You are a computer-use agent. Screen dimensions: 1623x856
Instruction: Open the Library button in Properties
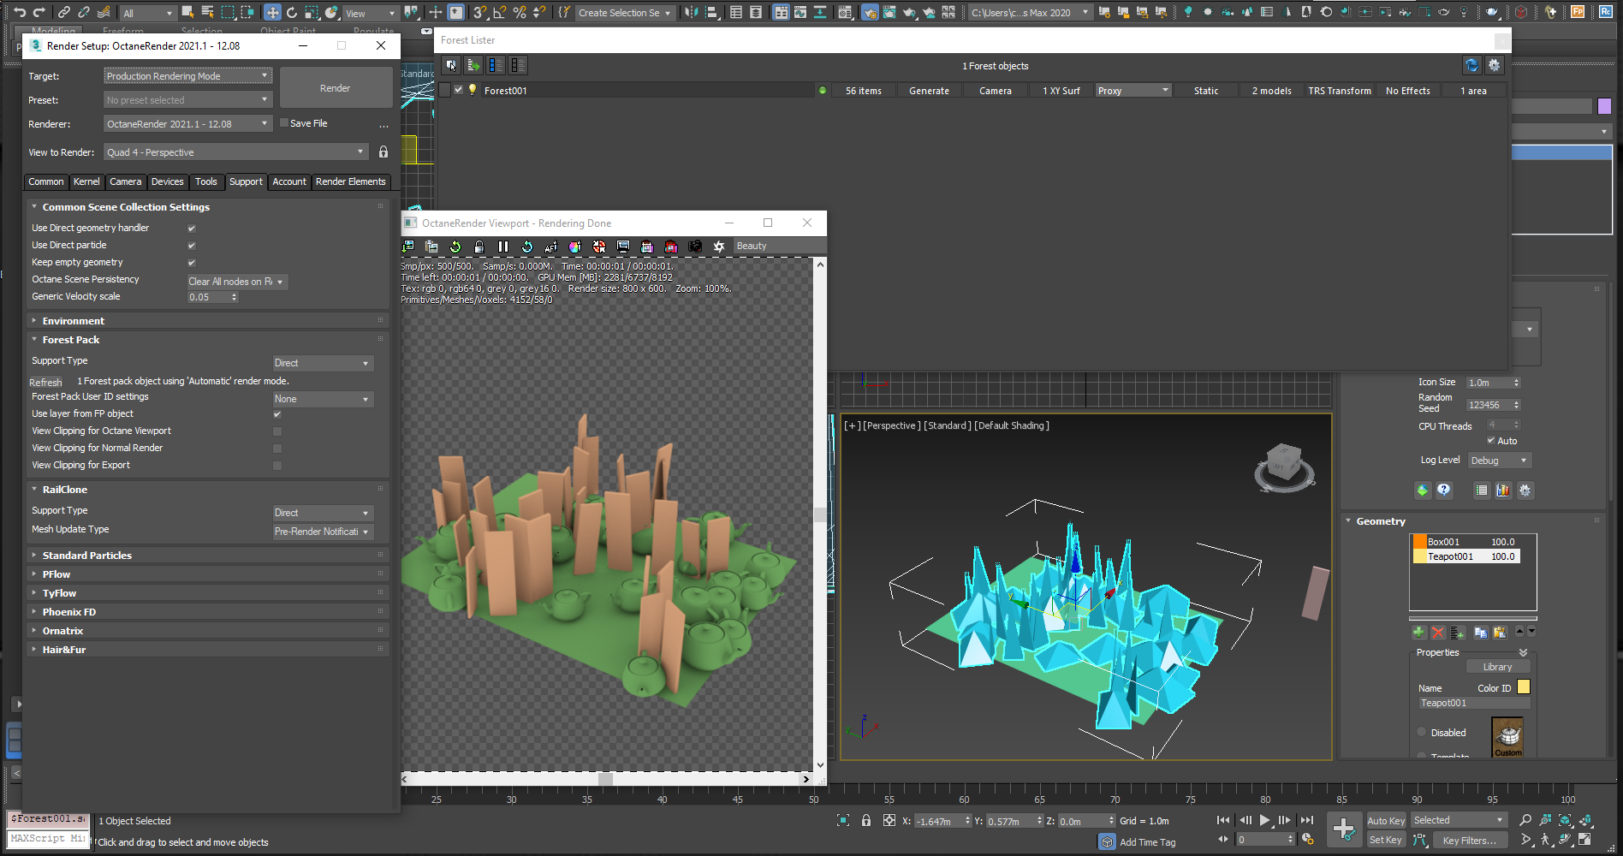point(1497,667)
